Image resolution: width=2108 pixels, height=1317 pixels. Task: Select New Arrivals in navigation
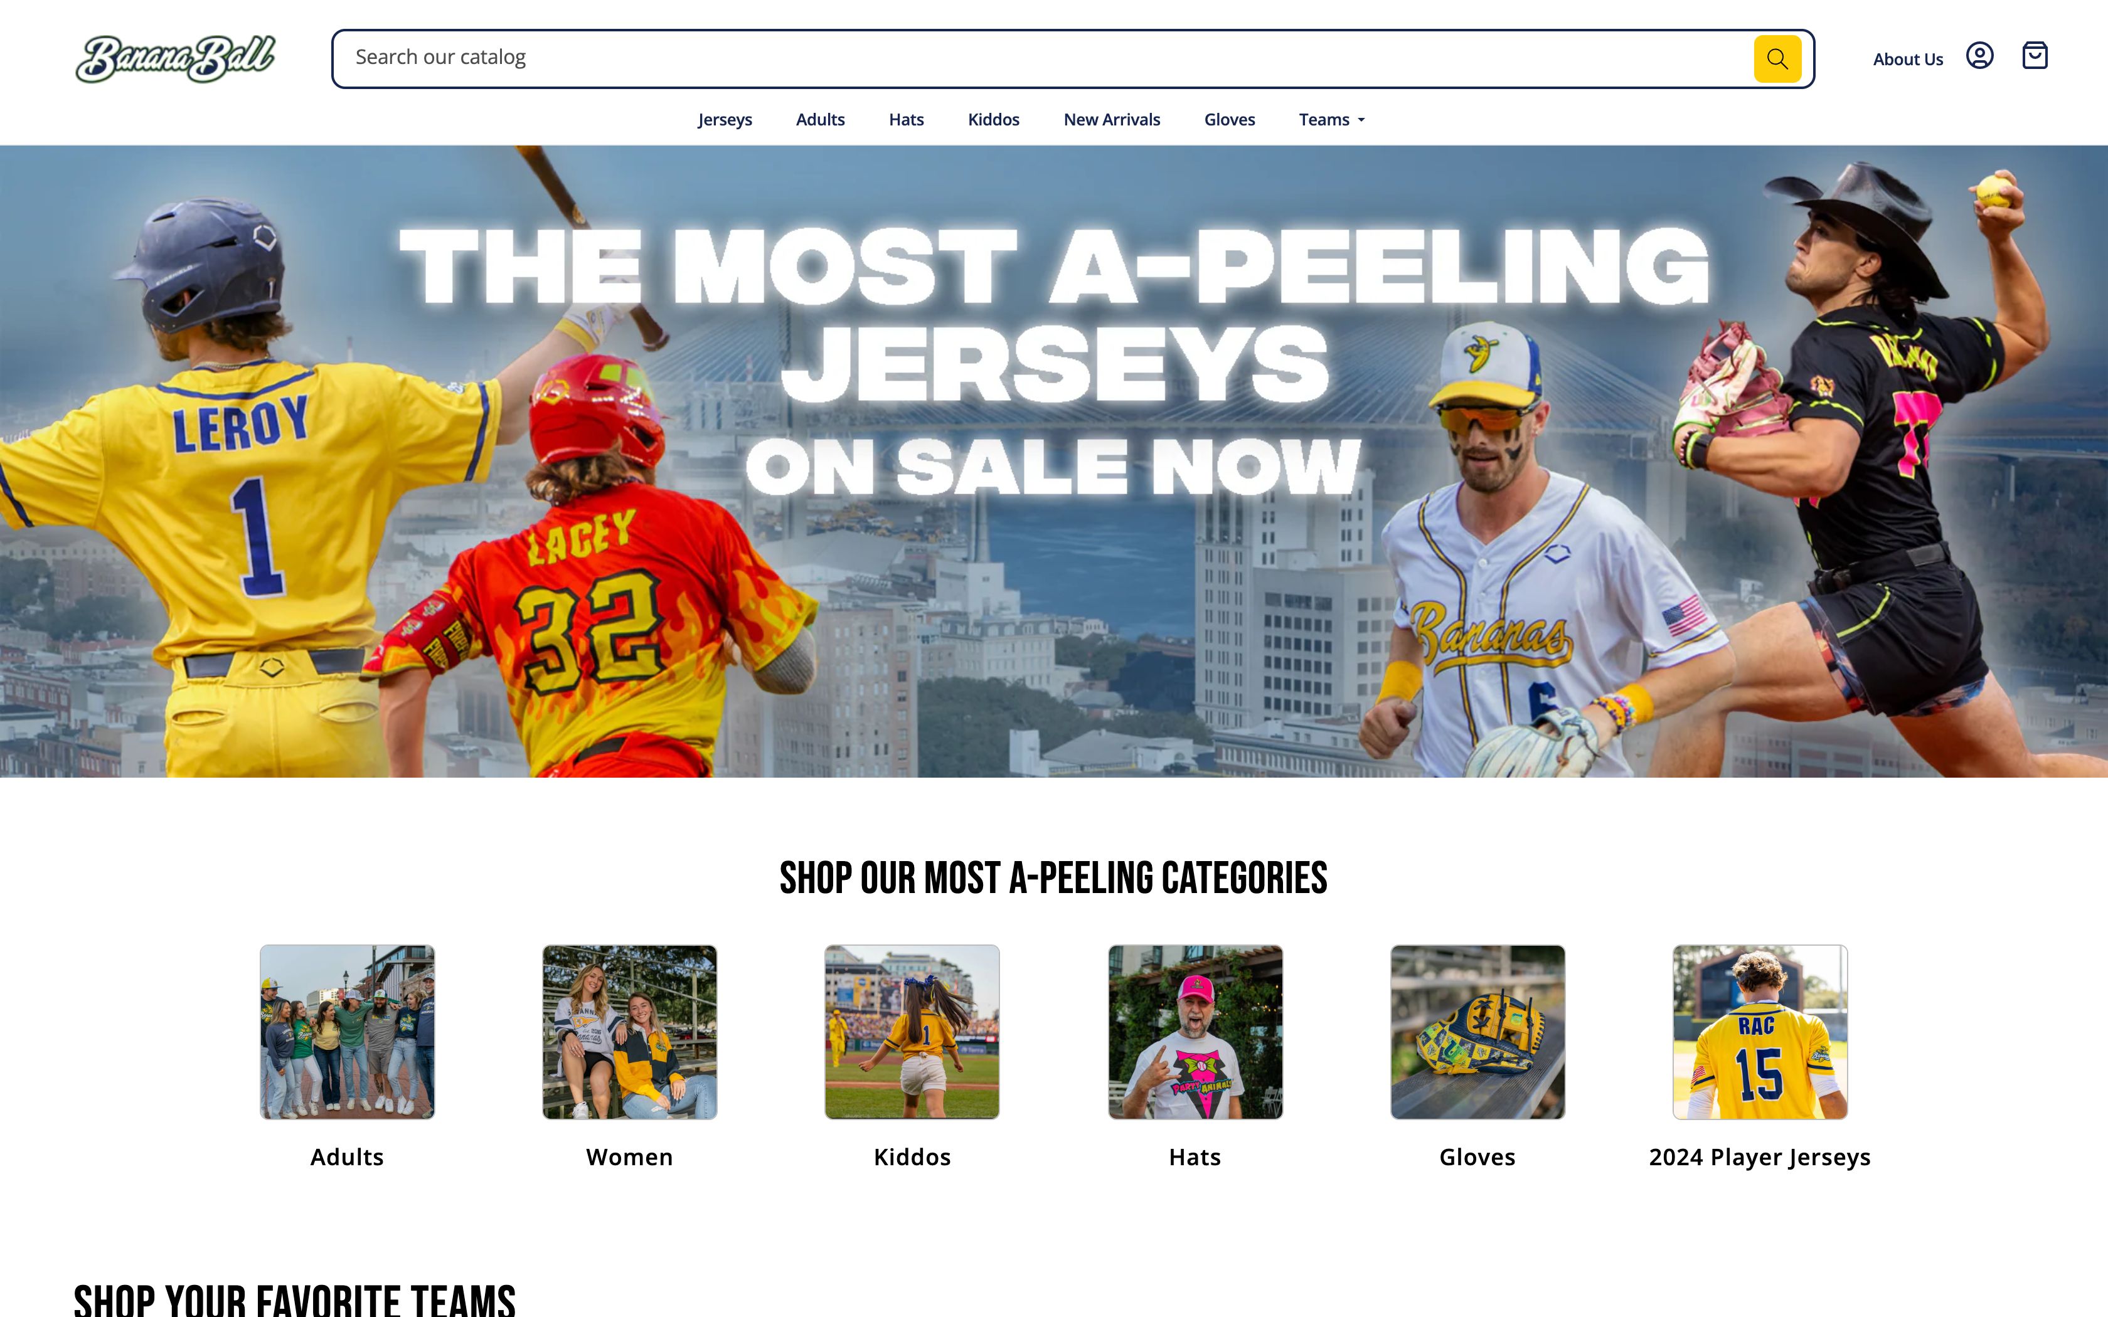pos(1112,119)
